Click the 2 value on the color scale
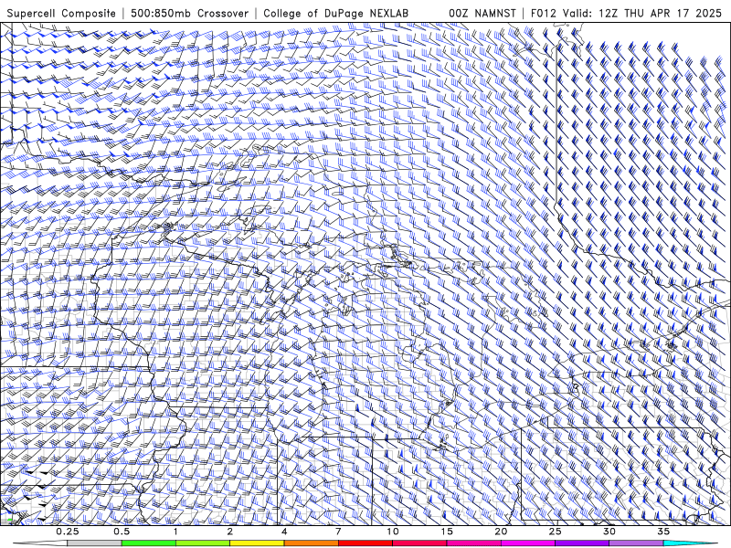Image resolution: width=731 pixels, height=548 pixels. (230, 532)
